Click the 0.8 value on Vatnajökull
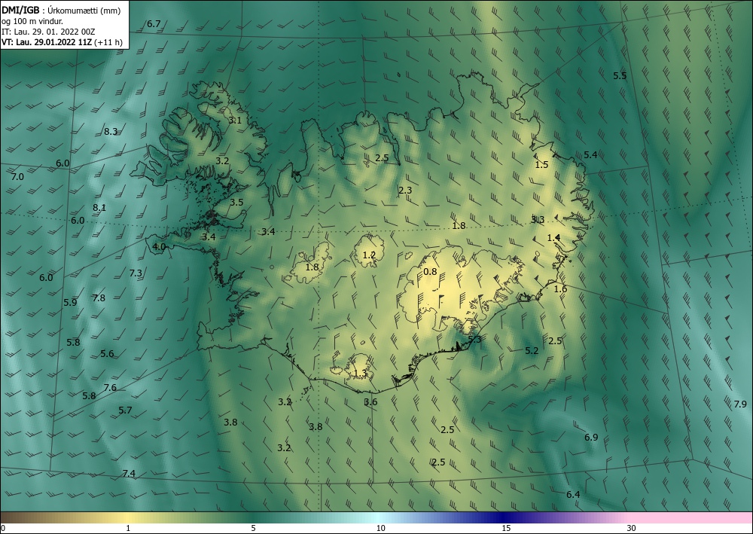Screen dimensions: 753x534 (430, 272)
